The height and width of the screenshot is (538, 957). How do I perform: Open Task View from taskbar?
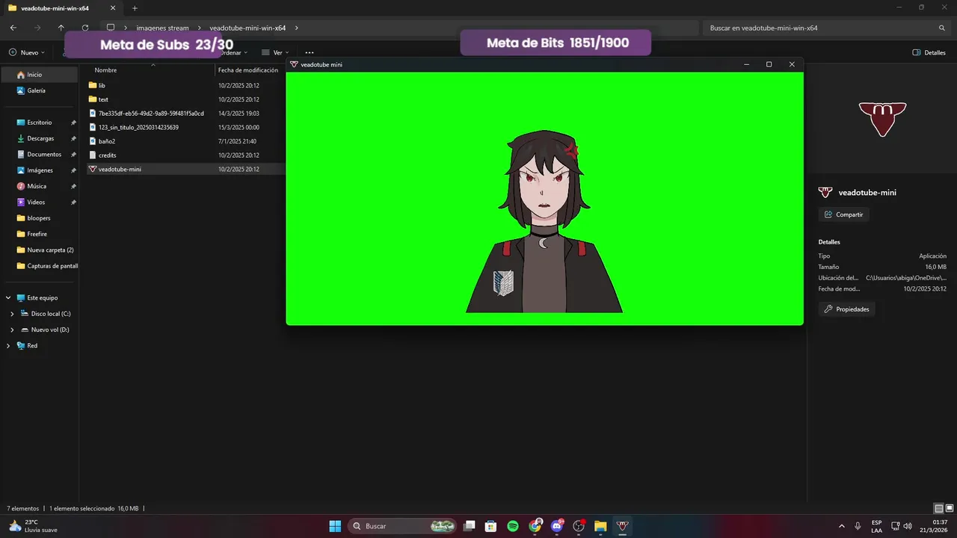tap(469, 526)
